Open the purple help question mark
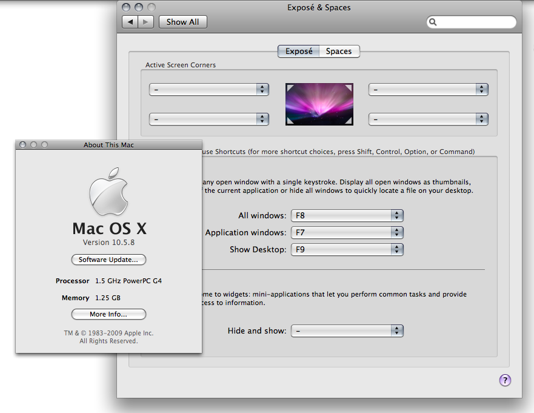 pos(505,380)
